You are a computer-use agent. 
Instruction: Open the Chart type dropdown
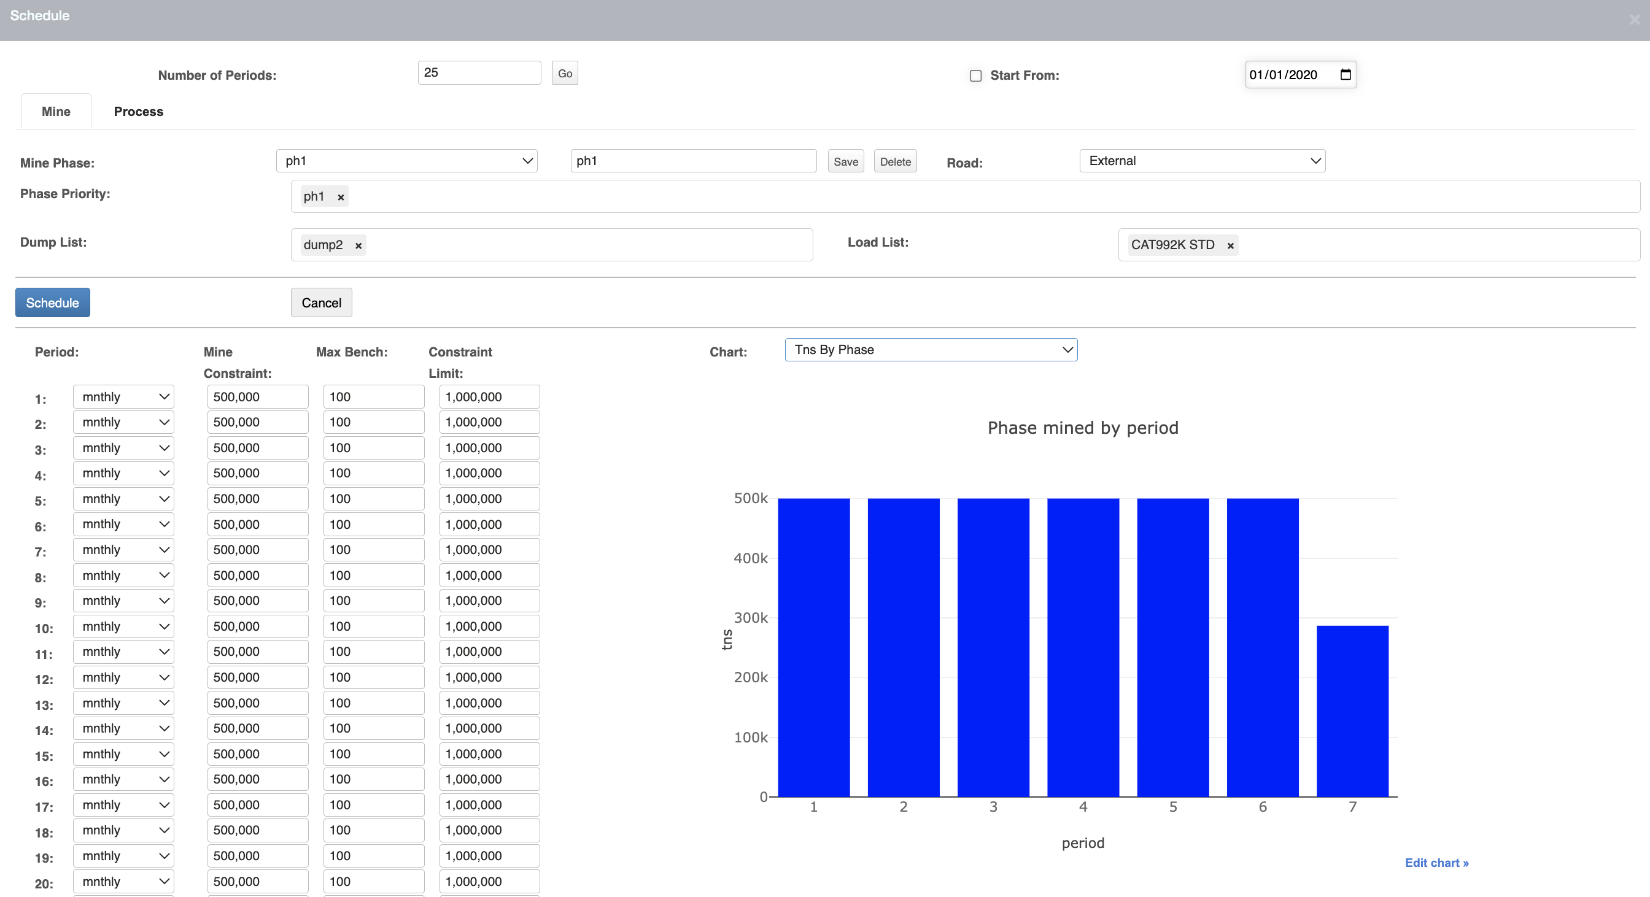tap(931, 350)
